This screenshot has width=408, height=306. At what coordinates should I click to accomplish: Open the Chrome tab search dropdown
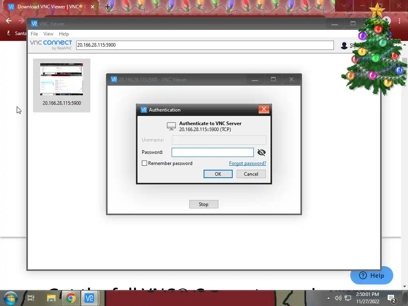click(x=343, y=6)
